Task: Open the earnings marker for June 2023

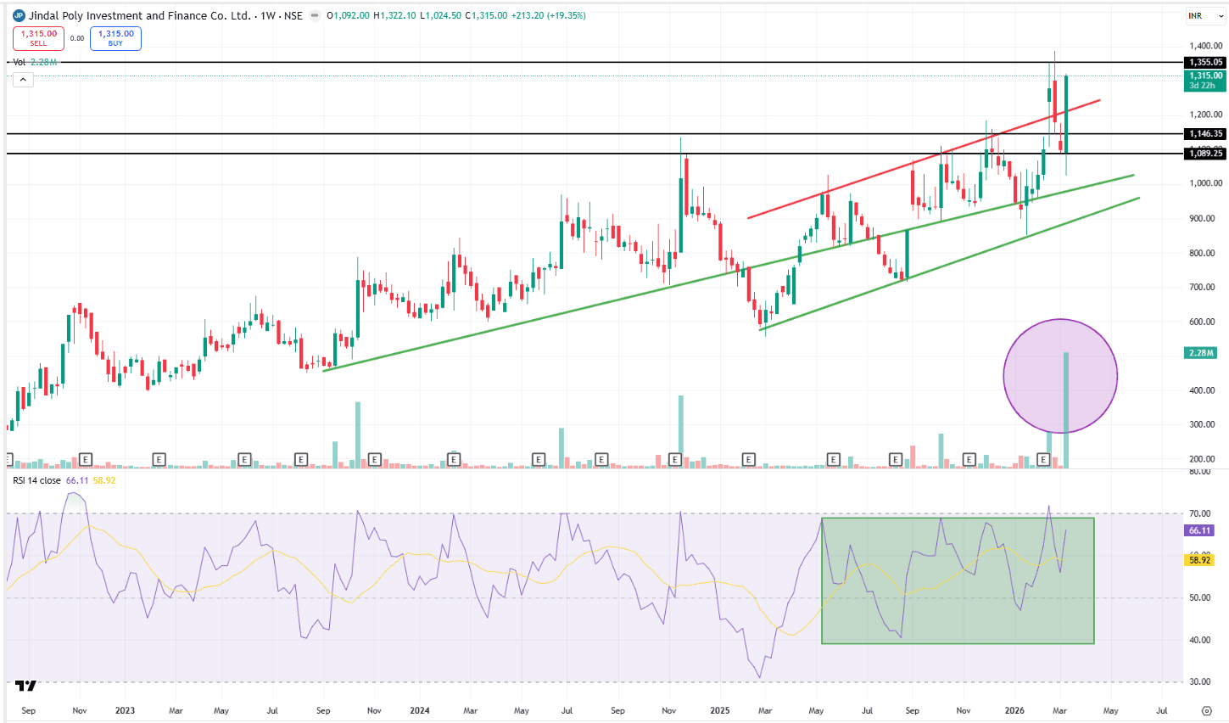Action: 244,460
